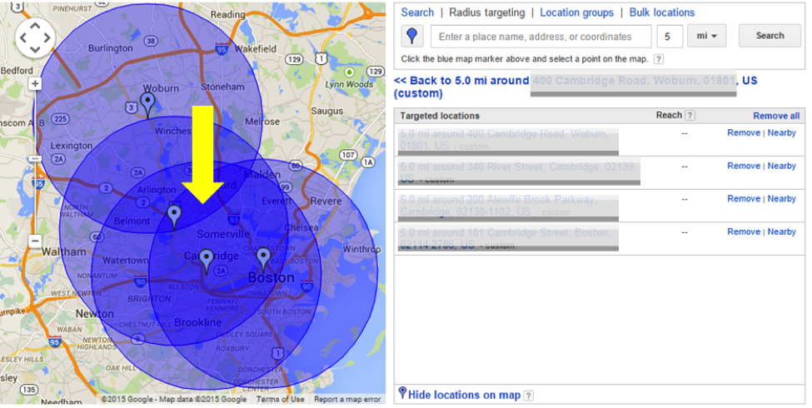Select the Boston map pin
Image resolution: width=812 pixels, height=408 pixels.
[263, 258]
